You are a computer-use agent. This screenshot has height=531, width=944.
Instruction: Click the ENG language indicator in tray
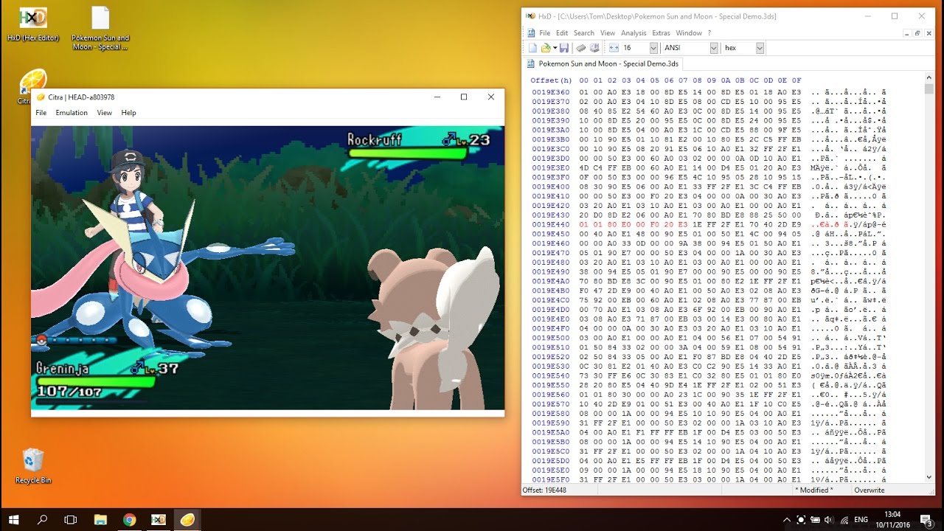(x=861, y=520)
